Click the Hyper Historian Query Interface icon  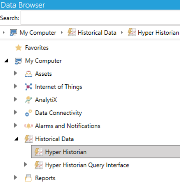click(39, 165)
